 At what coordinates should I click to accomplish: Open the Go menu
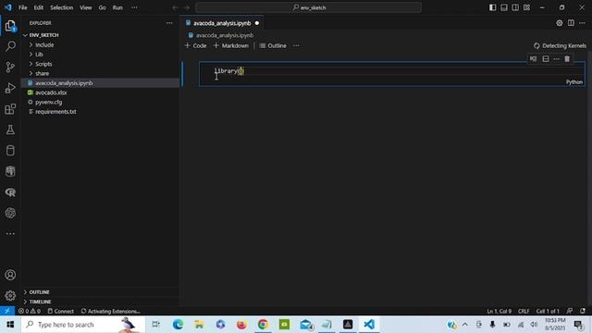coord(102,7)
